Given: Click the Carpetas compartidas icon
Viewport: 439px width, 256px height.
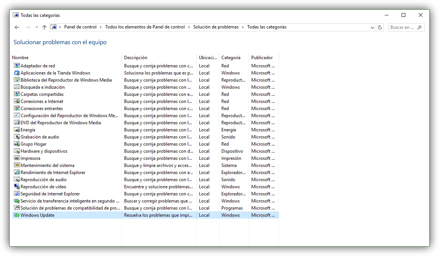Looking at the screenshot, I should pyautogui.click(x=17, y=94).
